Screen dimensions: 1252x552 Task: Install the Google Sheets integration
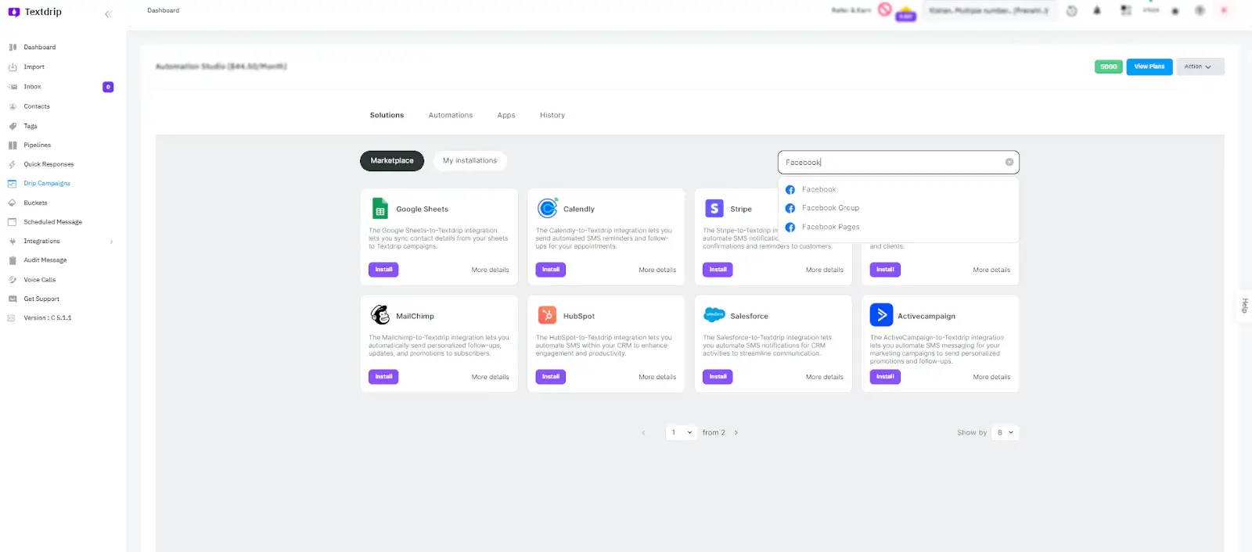pyautogui.click(x=383, y=270)
